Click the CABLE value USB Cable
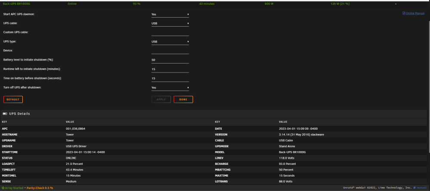430x191 pixels. pos(286,140)
